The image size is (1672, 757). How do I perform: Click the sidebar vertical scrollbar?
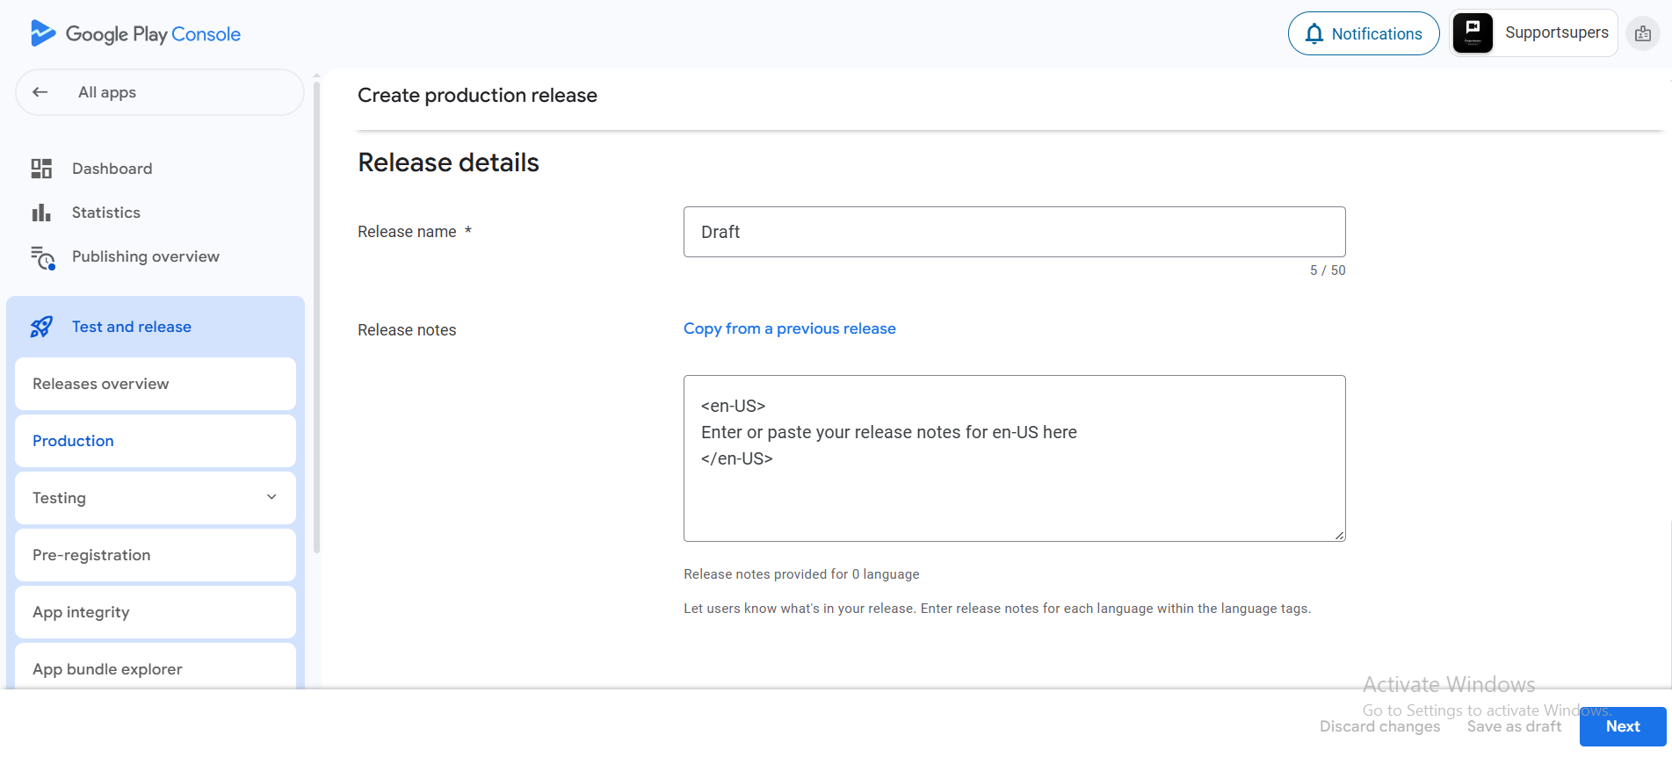point(316,316)
